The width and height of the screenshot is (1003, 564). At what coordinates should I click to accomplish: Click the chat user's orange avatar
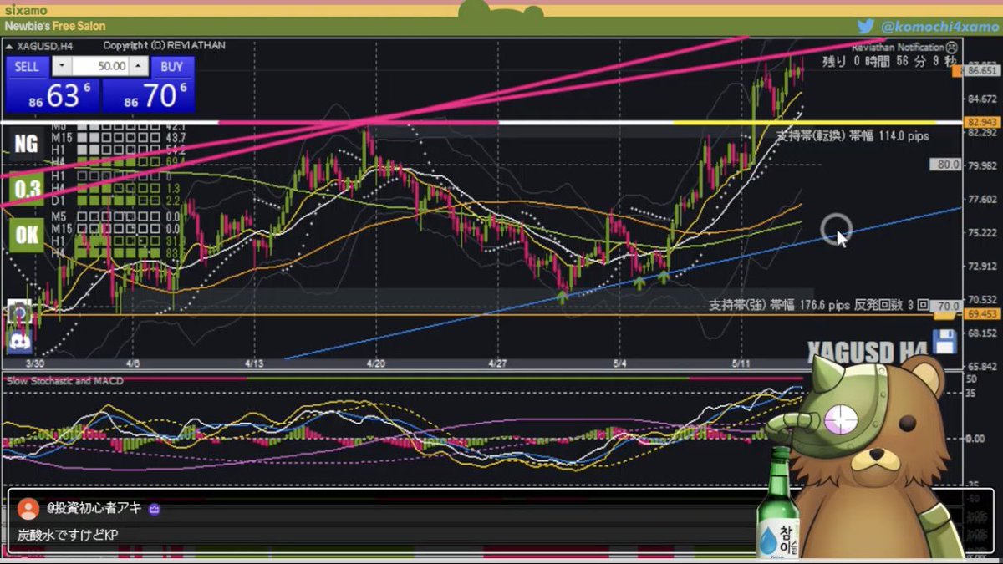[28, 509]
